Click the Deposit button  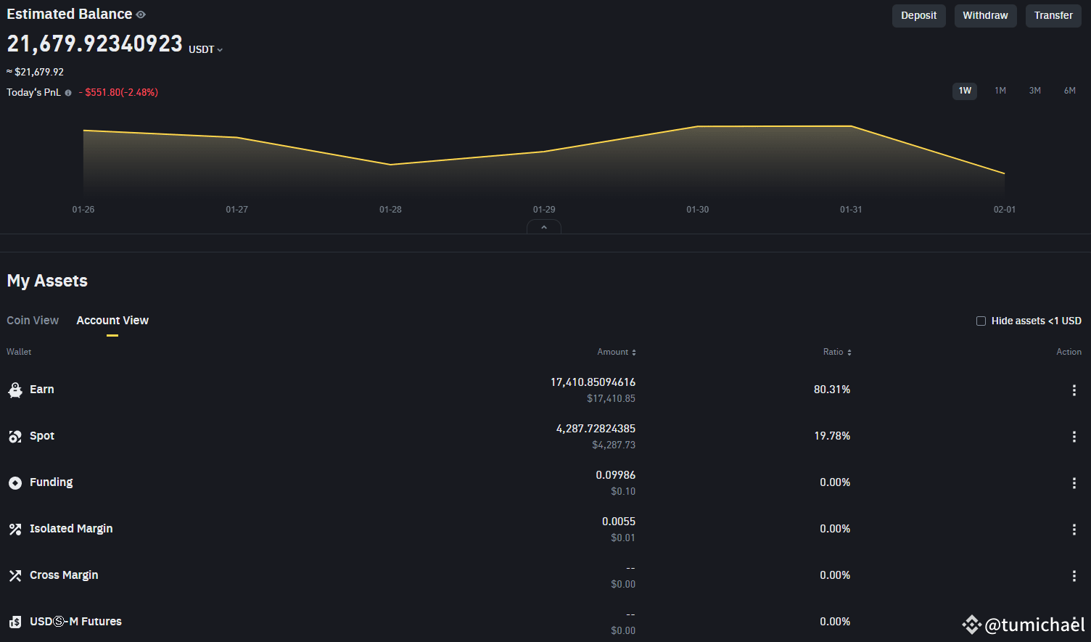click(x=918, y=15)
